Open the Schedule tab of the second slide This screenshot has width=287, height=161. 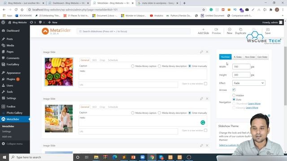click(x=113, y=107)
